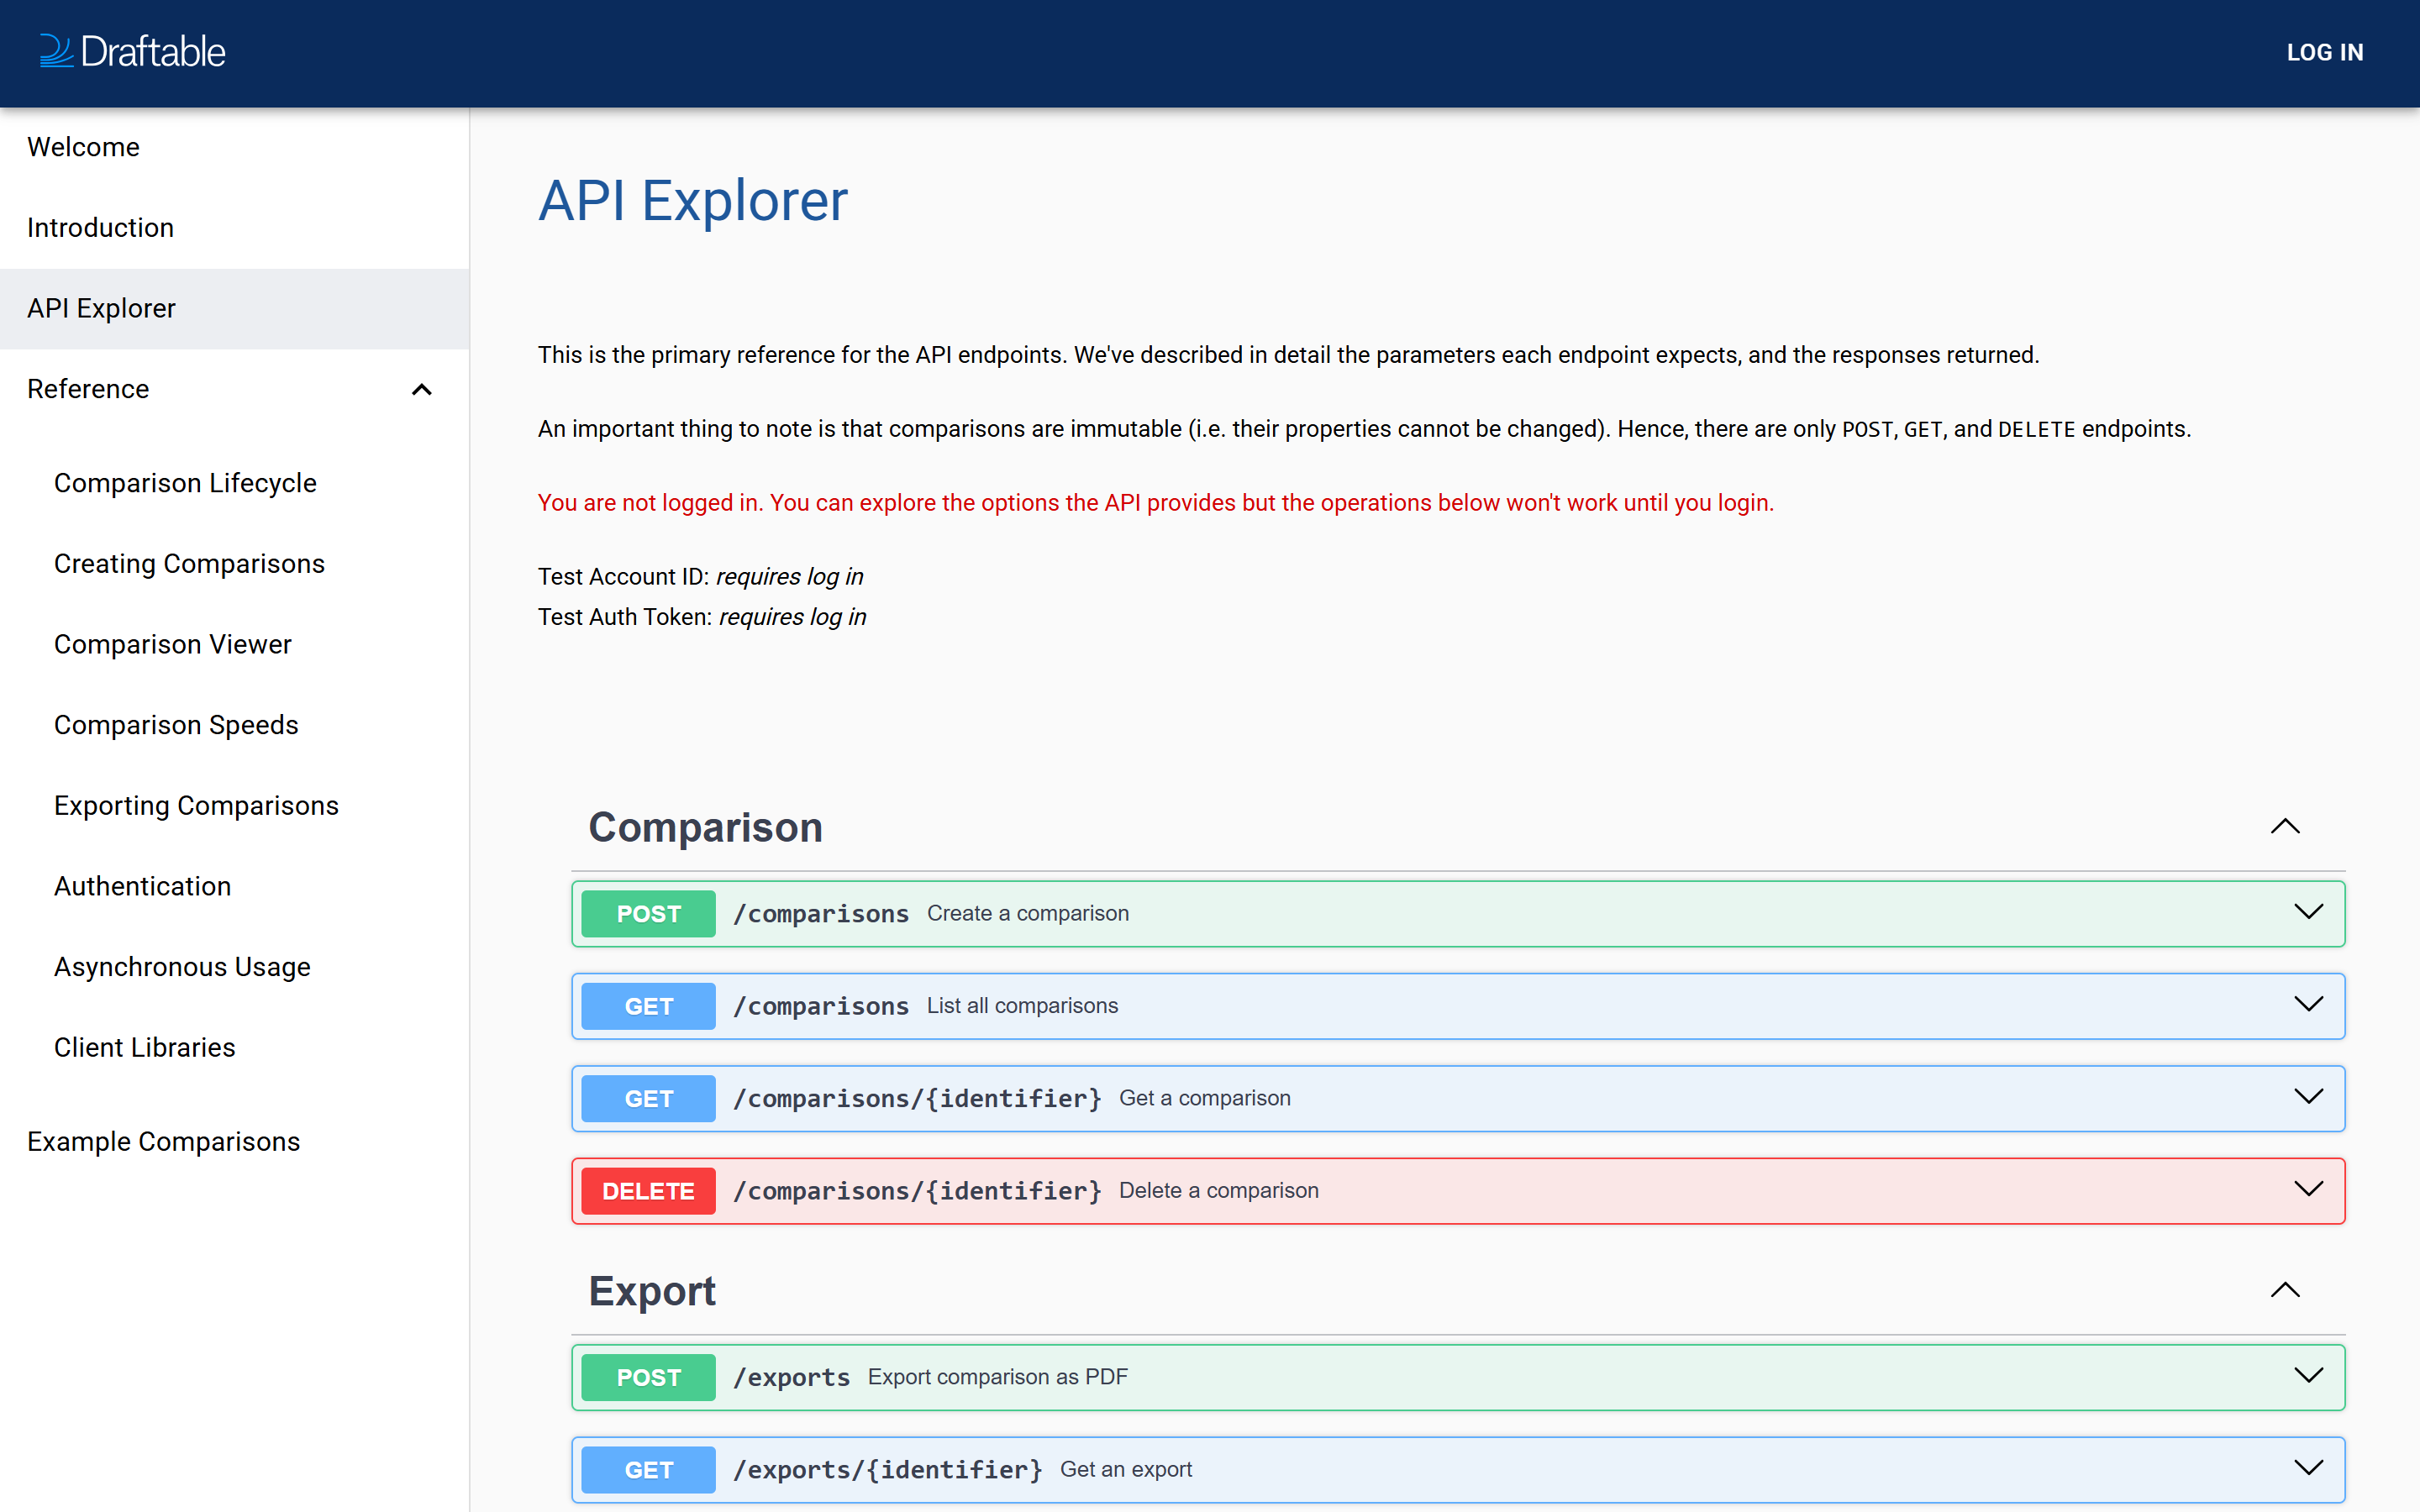Screen dimensions: 2420x1512
Task: Click 'Get a comparison' description text
Action: click(x=1204, y=1098)
